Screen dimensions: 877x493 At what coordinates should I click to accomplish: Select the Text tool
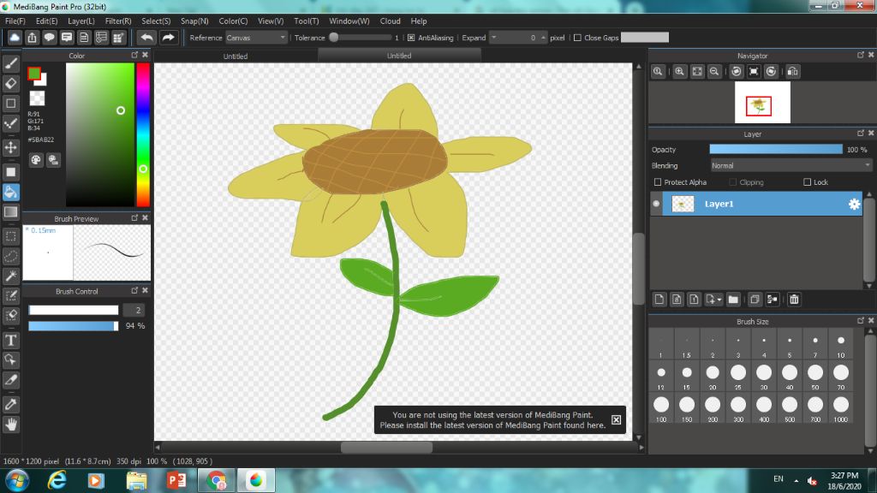click(x=10, y=340)
